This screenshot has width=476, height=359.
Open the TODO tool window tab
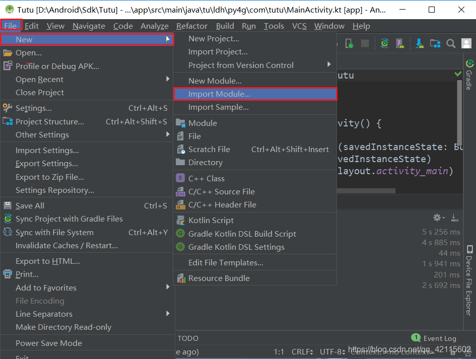[x=188, y=338]
